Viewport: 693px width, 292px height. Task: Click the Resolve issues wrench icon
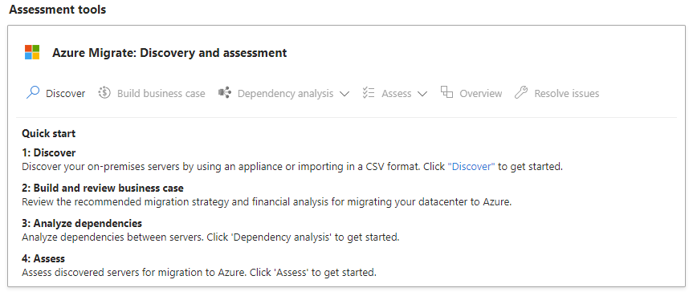521,93
